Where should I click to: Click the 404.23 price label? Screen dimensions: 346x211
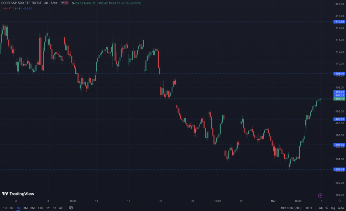tap(339, 92)
